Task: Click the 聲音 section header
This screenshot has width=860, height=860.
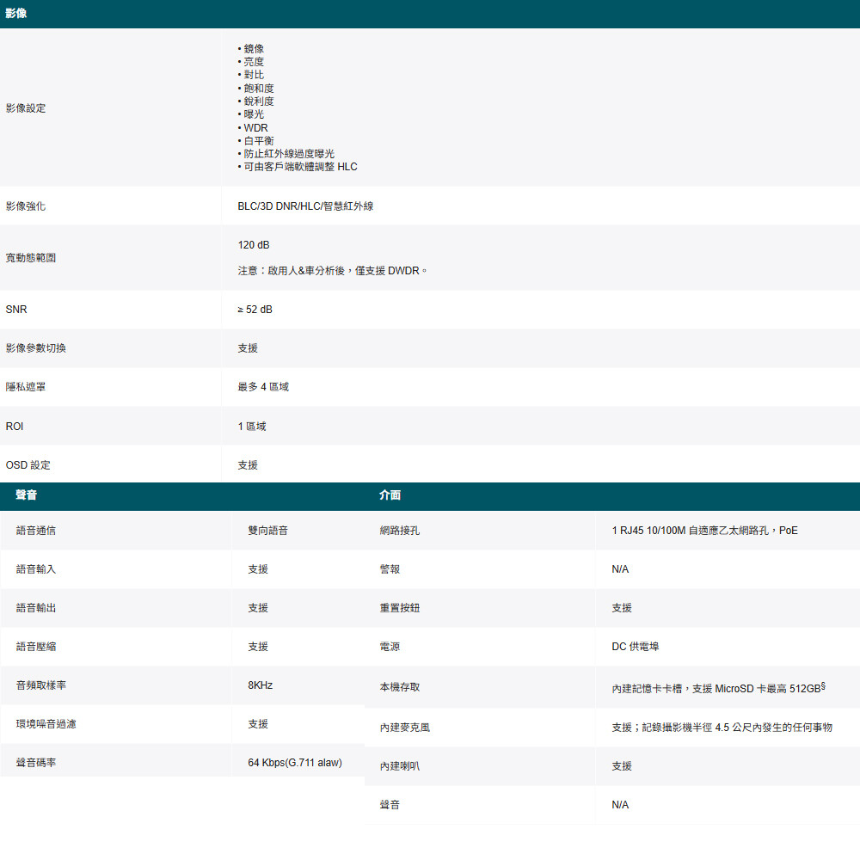Action: pos(27,495)
